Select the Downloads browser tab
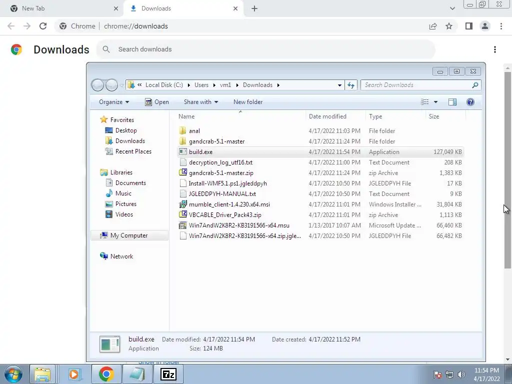512x384 pixels. (183, 8)
